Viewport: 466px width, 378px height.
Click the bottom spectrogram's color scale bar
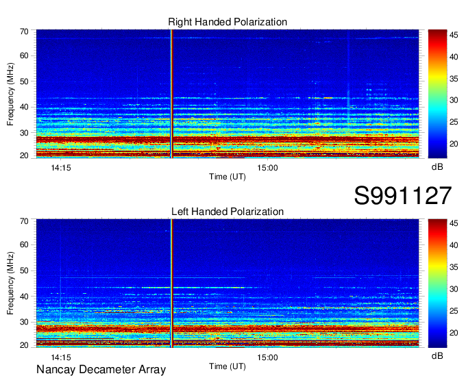pyautogui.click(x=437, y=283)
